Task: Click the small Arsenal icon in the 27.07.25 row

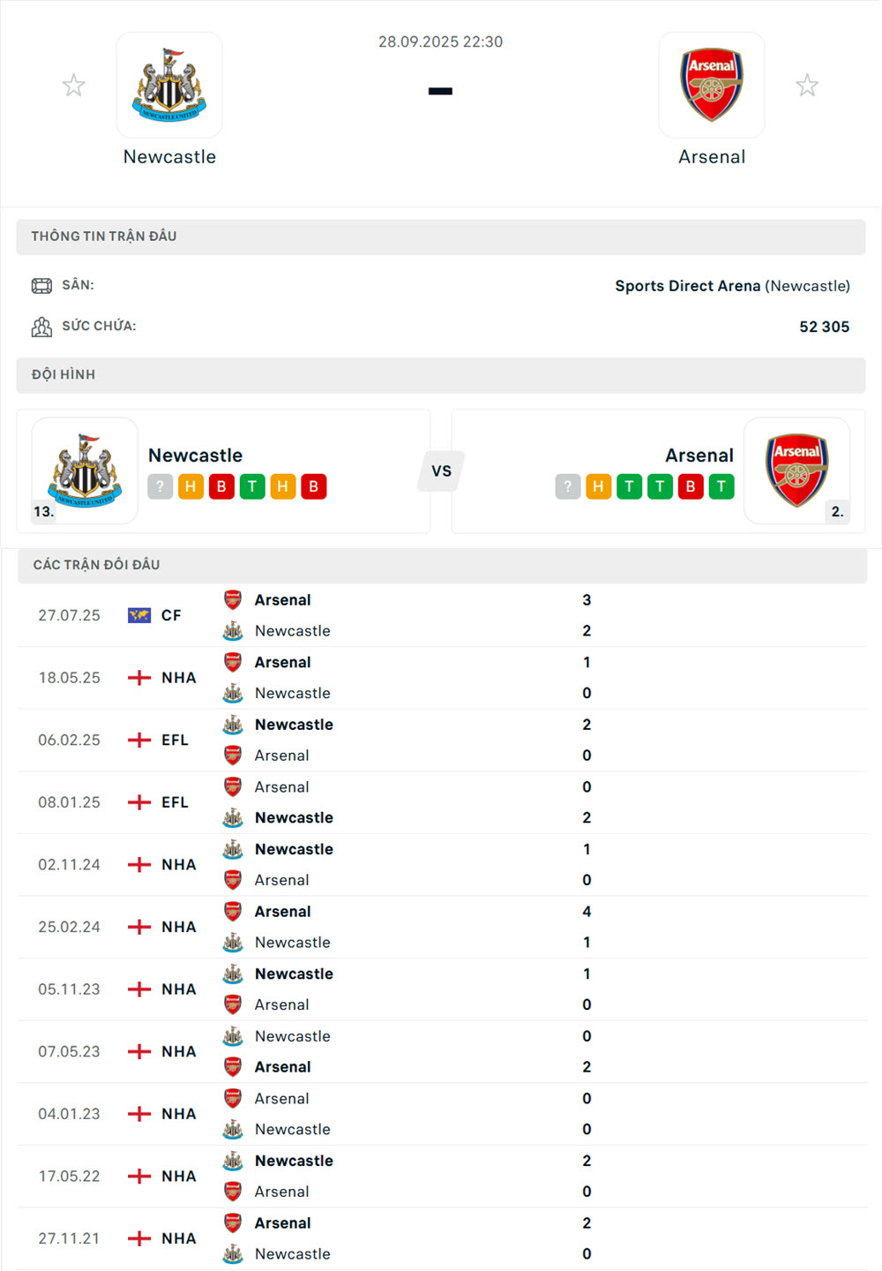Action: pos(232,599)
